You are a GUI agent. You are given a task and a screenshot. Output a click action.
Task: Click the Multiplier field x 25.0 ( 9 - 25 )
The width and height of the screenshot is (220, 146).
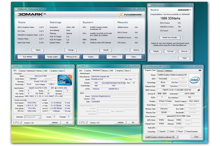pos(32,105)
